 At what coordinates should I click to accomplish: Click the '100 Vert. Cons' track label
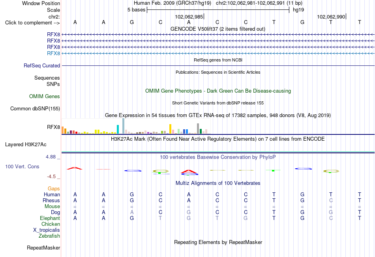[x=22, y=166]
